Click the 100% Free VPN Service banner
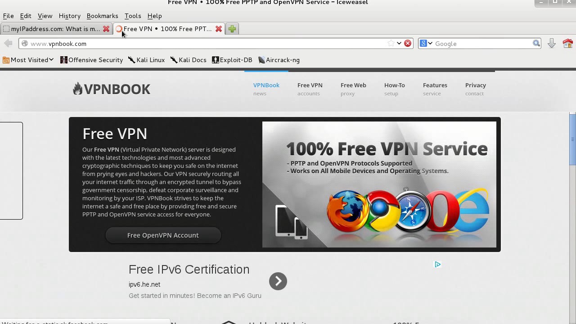The height and width of the screenshot is (324, 576). [379, 184]
